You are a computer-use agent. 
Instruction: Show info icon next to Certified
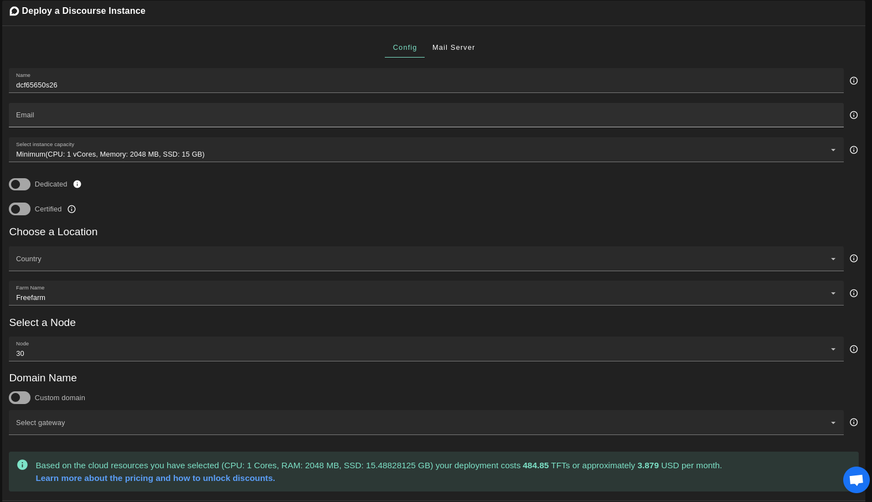(71, 209)
